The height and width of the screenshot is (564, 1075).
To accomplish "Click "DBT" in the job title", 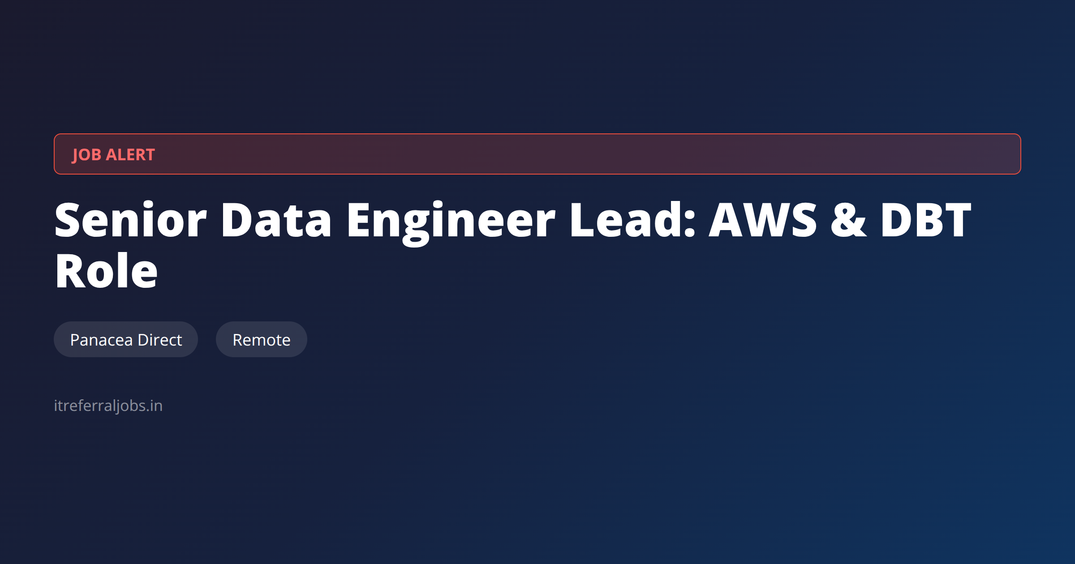I will [x=925, y=220].
